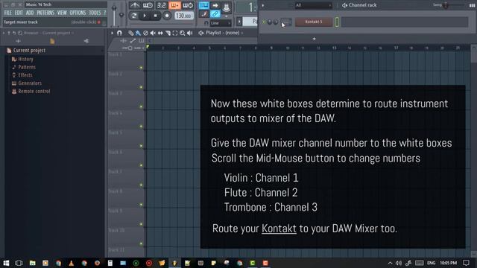Select the playlist zoom tool
This screenshot has height=268, width=477.
pyautogui.click(x=182, y=33)
